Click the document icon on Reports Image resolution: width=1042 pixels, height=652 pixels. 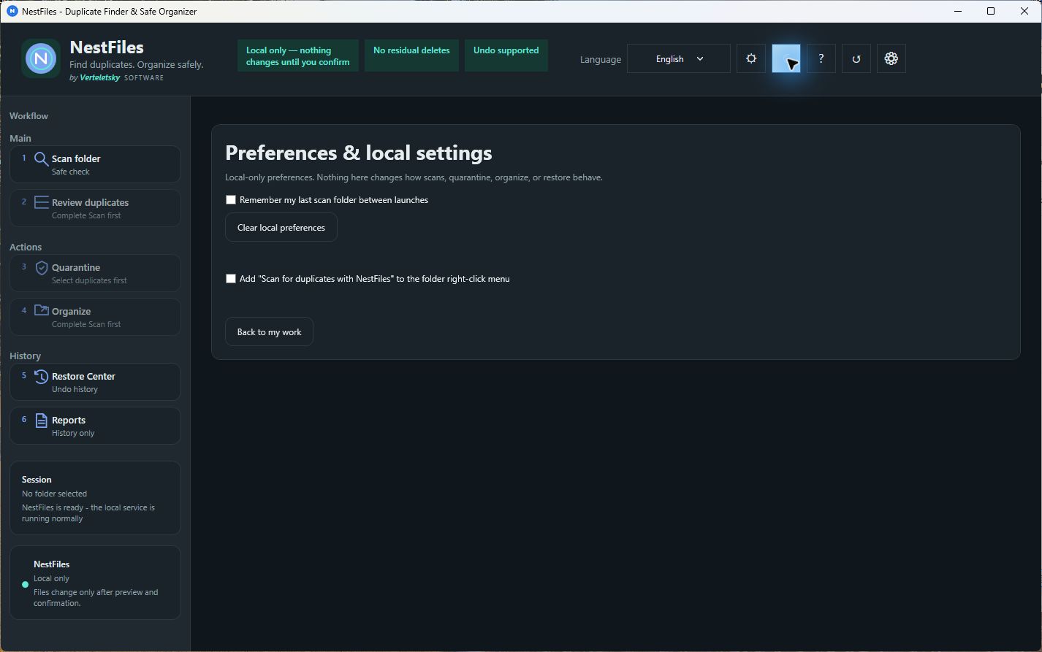42,420
